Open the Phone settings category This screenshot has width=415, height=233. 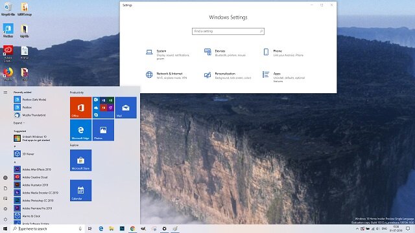283,53
